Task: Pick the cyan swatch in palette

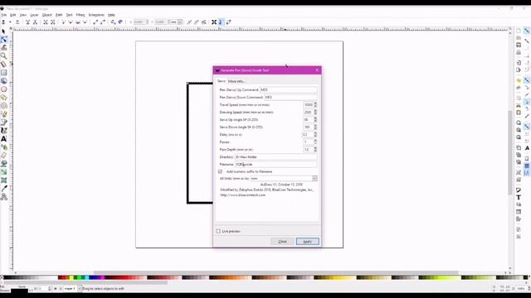Action: [86, 278]
